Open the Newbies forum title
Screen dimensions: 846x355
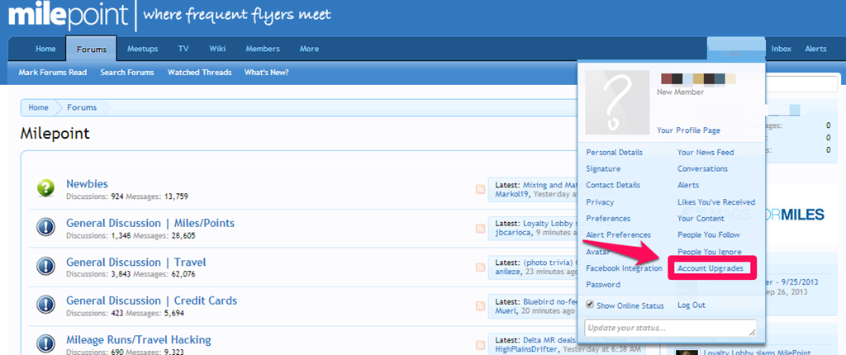coord(87,184)
